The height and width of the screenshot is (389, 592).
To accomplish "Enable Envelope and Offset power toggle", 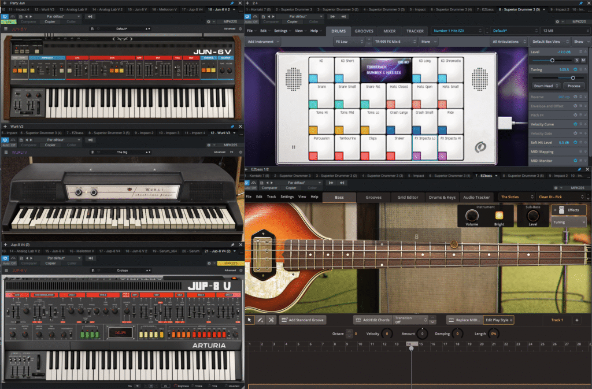I will pyautogui.click(x=575, y=106).
